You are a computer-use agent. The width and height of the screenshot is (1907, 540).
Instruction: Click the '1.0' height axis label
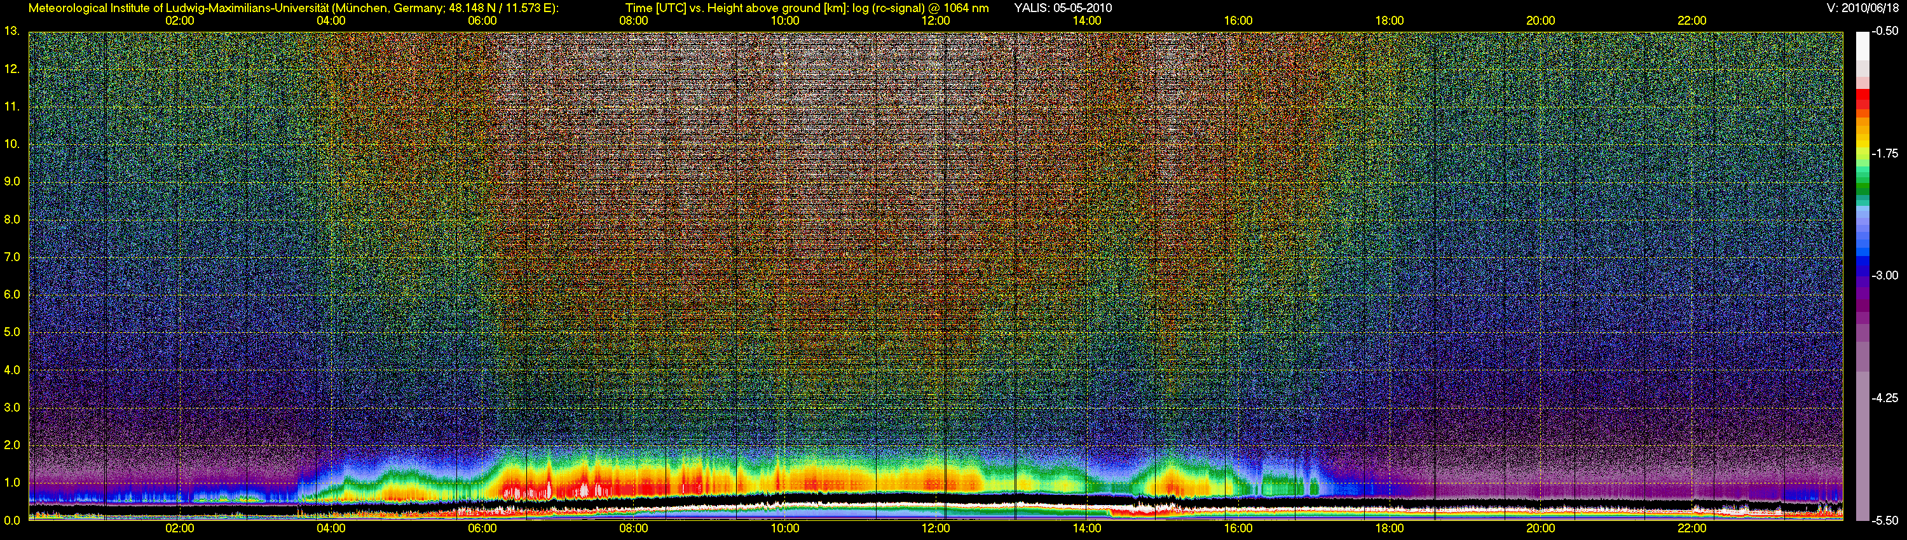click(x=12, y=482)
